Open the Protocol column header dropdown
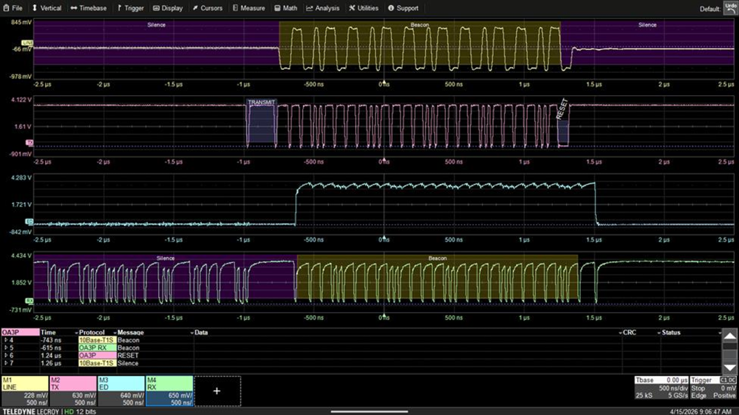 (114, 333)
